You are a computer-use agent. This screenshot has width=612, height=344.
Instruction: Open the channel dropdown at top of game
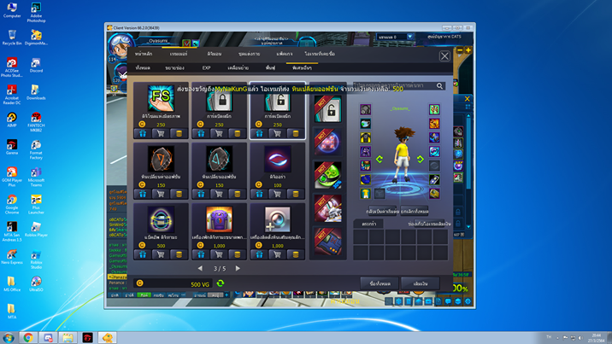(x=409, y=37)
